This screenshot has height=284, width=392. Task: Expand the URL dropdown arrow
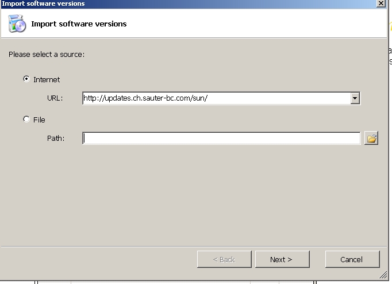pos(355,98)
